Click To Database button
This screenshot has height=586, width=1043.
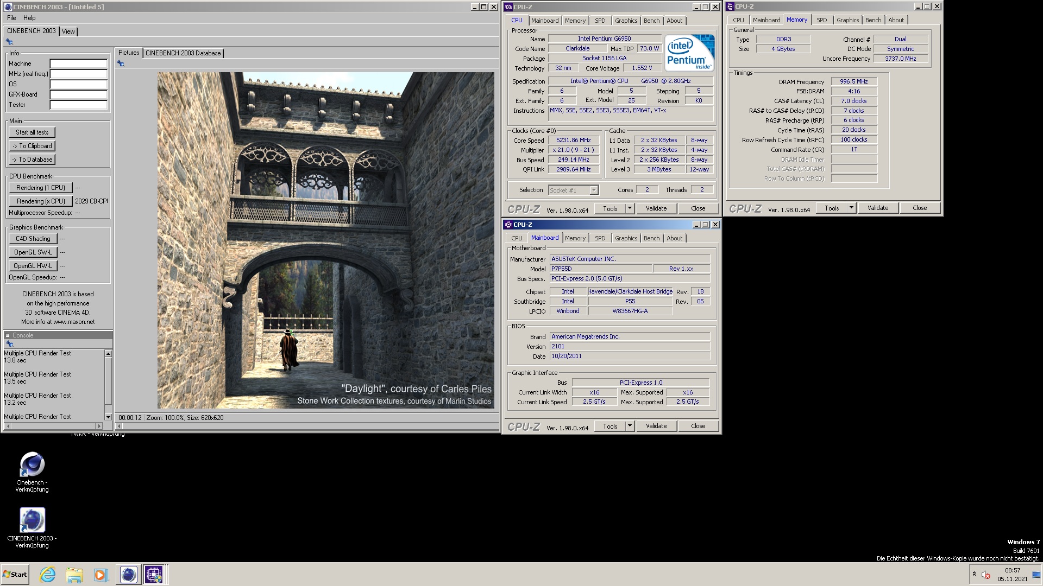(32, 160)
